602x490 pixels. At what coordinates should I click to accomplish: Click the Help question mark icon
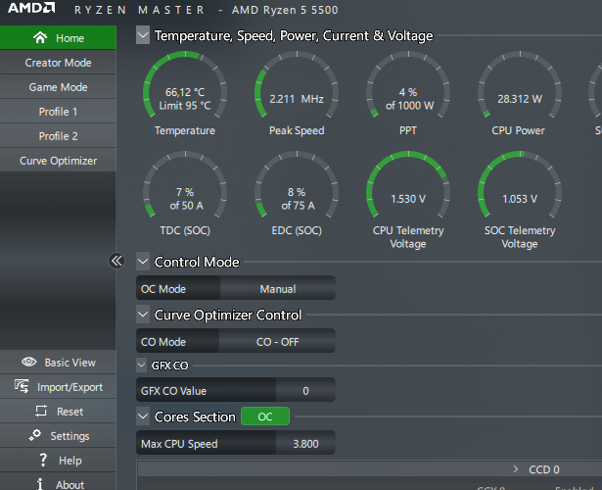43,460
